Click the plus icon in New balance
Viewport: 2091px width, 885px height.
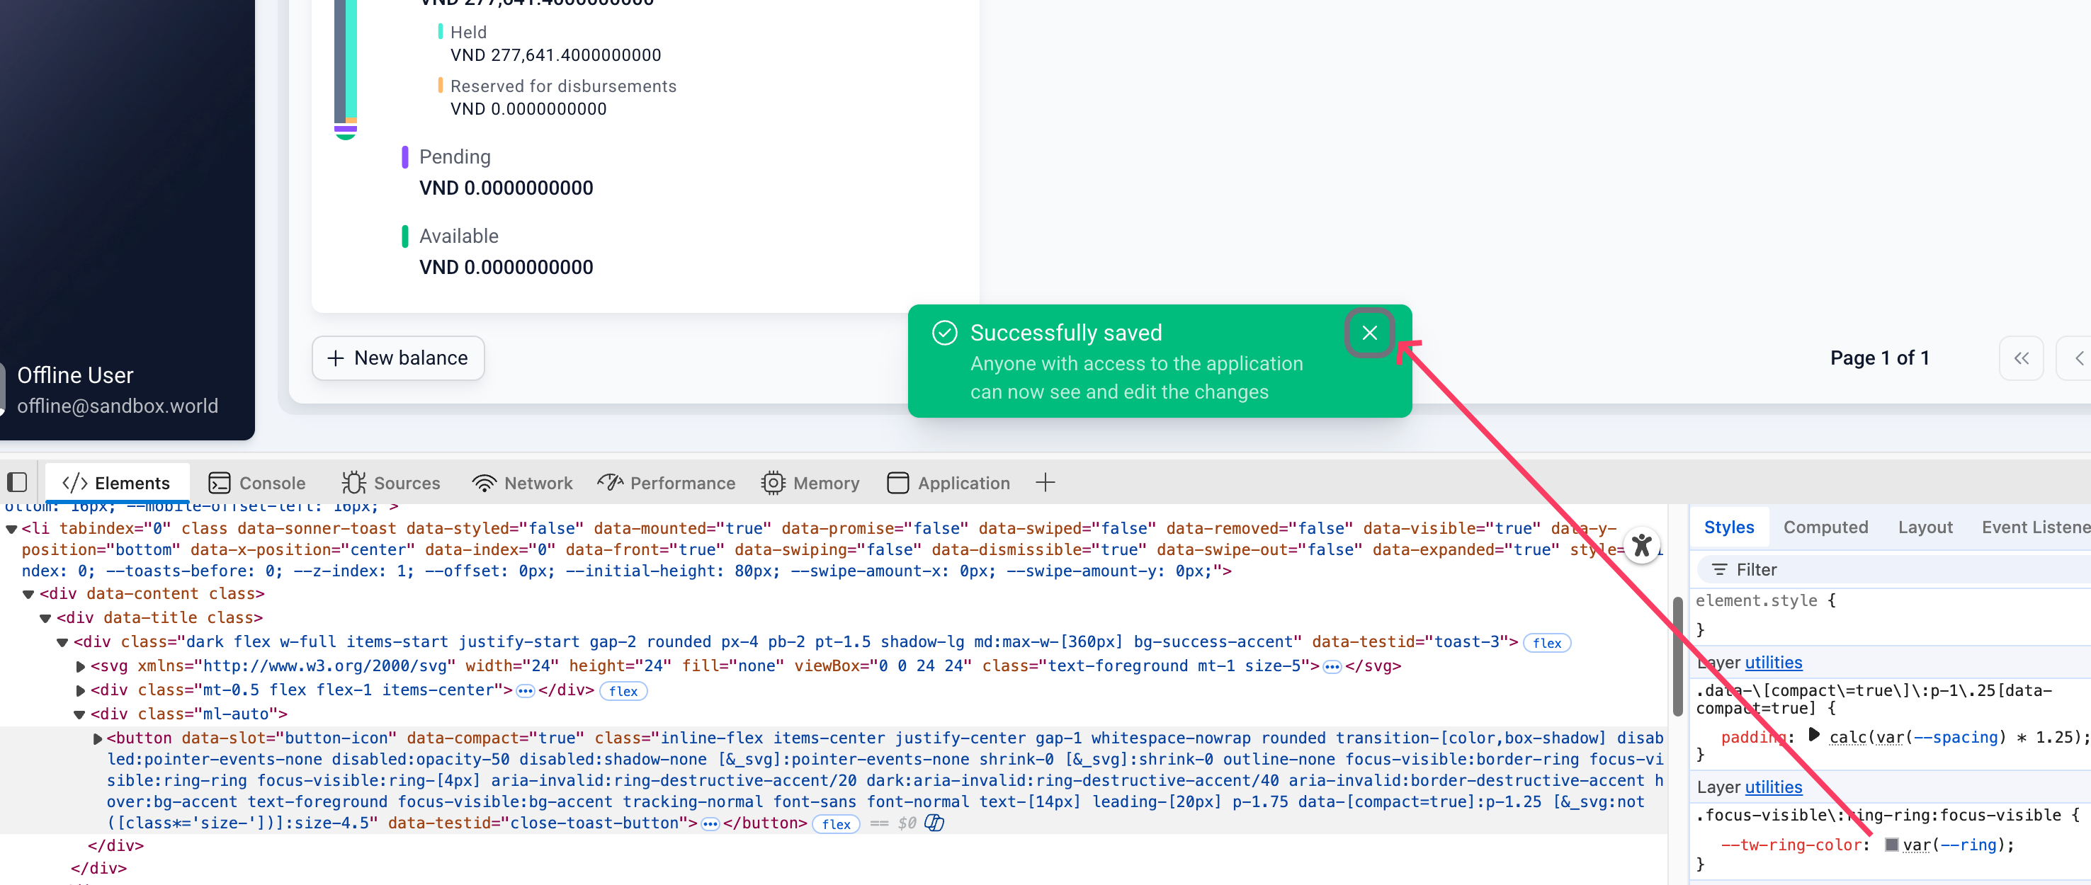[335, 358]
